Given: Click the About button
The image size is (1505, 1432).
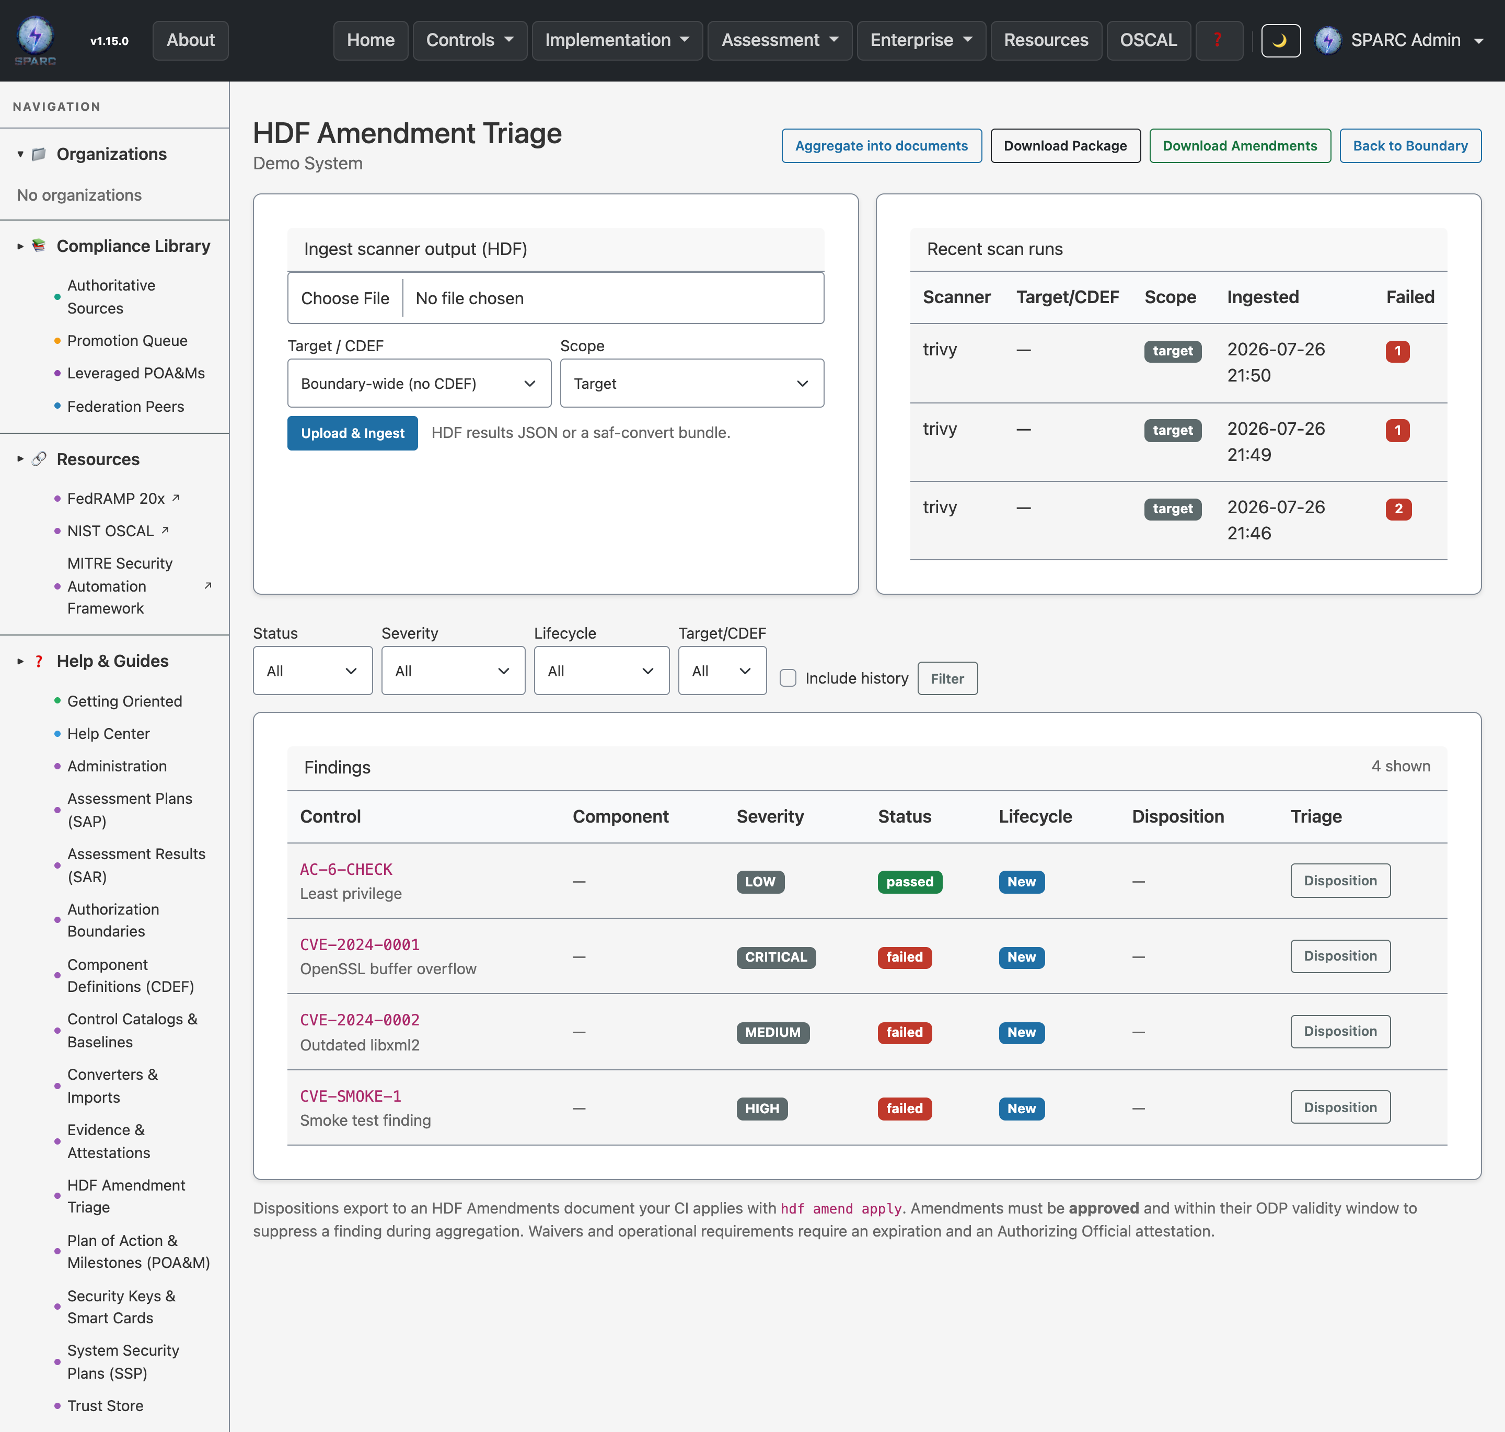Looking at the screenshot, I should point(191,40).
